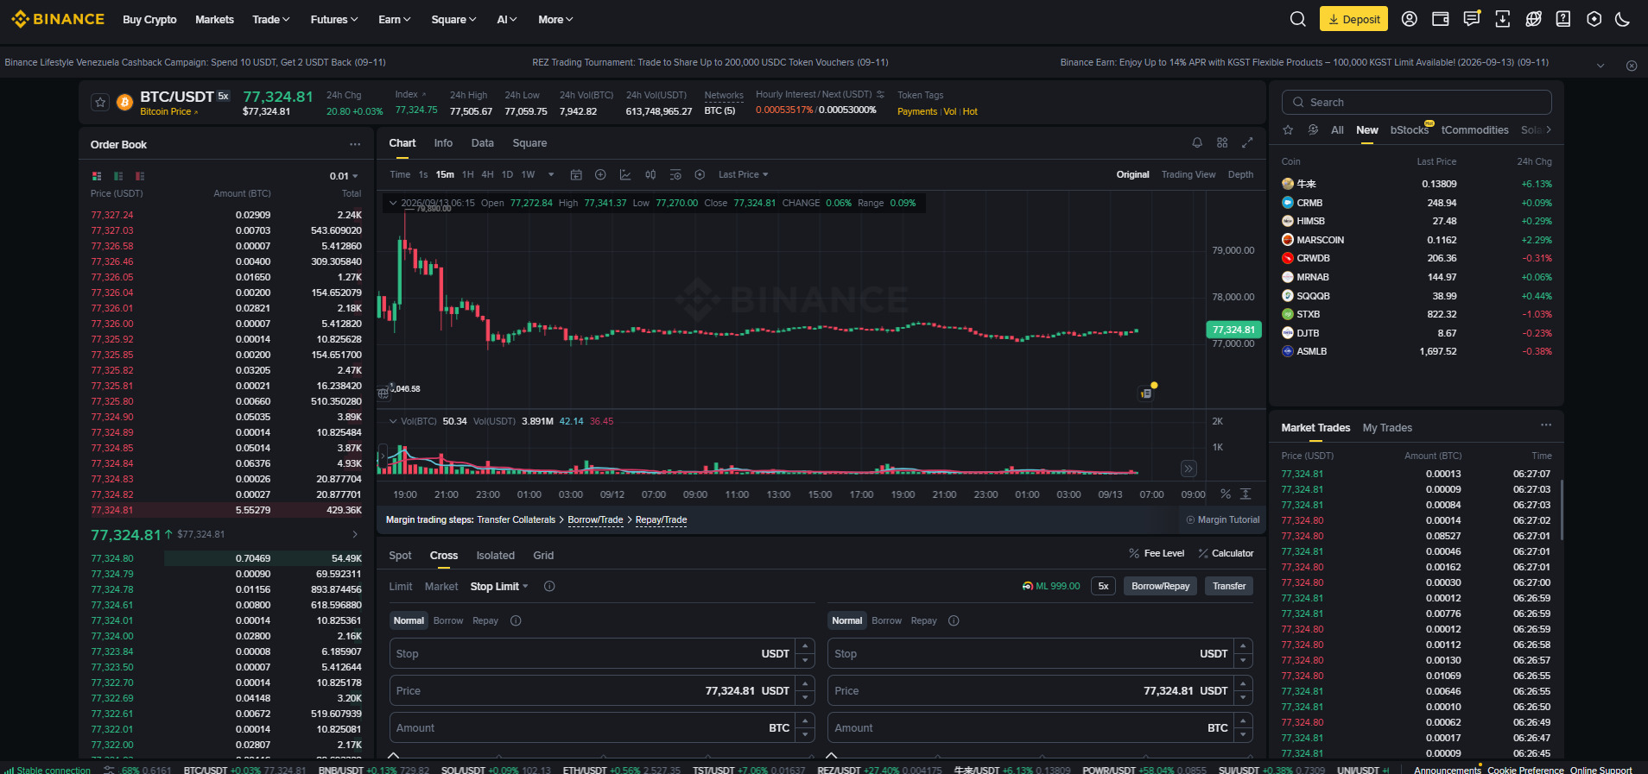Select left Normal margin mode
This screenshot has height=774, width=1648.
tap(409, 620)
